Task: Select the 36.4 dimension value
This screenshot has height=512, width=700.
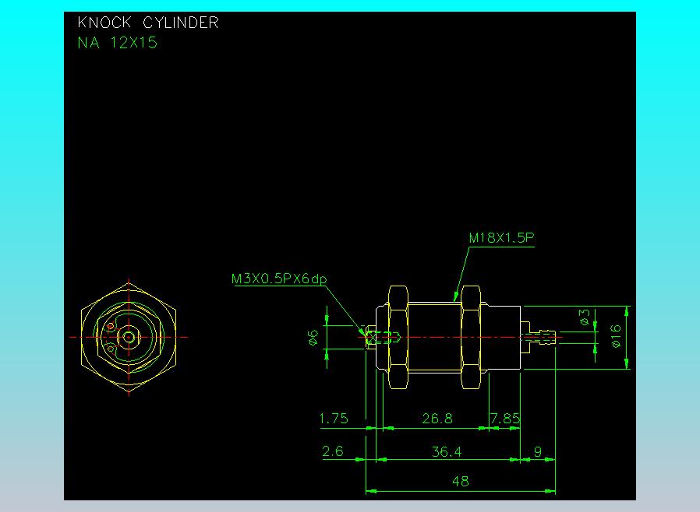Action: pyautogui.click(x=447, y=452)
